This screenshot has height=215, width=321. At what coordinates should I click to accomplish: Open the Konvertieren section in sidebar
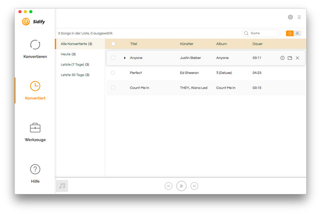coord(35,49)
